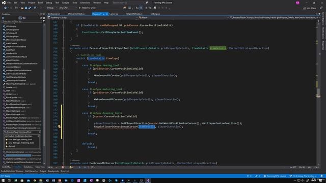Click the Save icon in toolbar
Image resolution: width=326 pixels, height=183 pixels.
[26, 8]
